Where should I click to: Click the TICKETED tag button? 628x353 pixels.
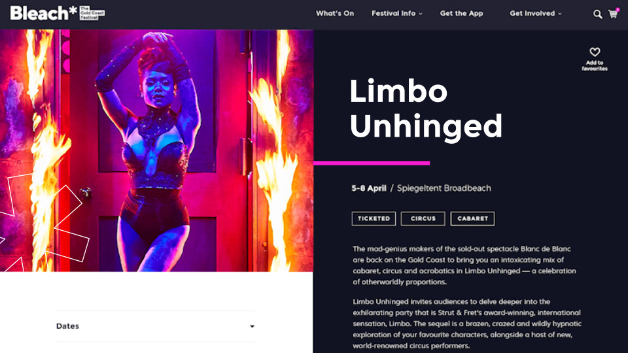(374, 218)
